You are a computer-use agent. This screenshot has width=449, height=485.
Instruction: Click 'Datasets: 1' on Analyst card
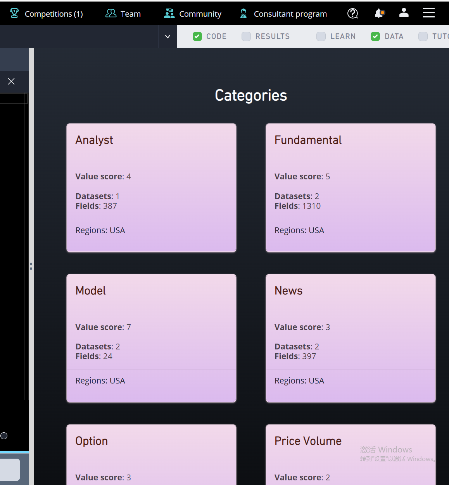[97, 196]
